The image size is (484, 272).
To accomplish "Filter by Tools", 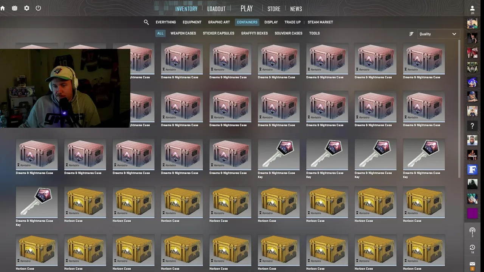I will [x=315, y=33].
